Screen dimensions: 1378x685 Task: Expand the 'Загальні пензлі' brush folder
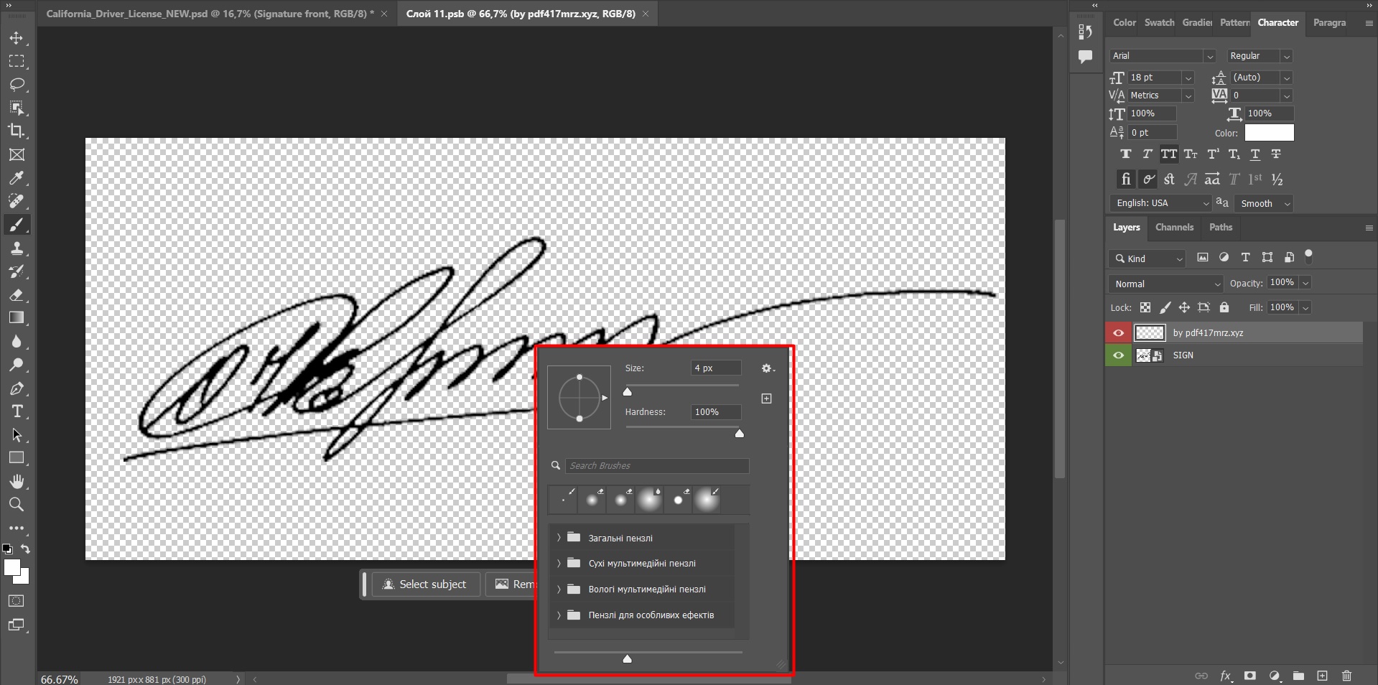[559, 538]
